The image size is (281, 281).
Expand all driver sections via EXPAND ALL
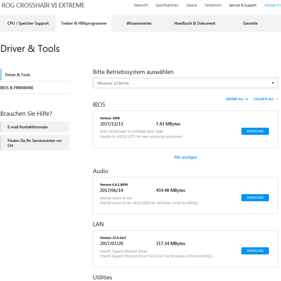coord(237,99)
